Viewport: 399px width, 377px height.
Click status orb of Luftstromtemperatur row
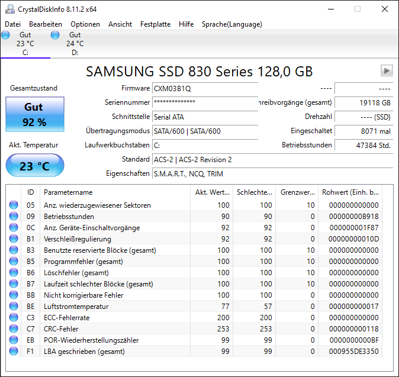point(14,307)
